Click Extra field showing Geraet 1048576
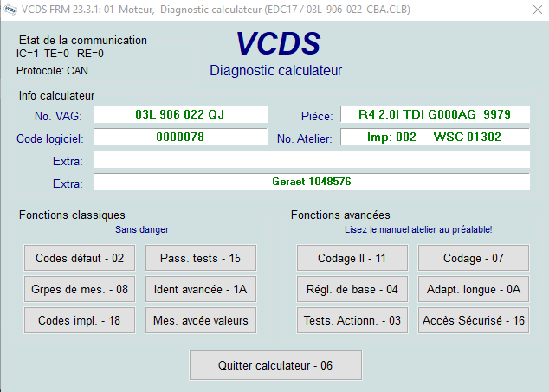The image size is (549, 392). click(x=312, y=182)
